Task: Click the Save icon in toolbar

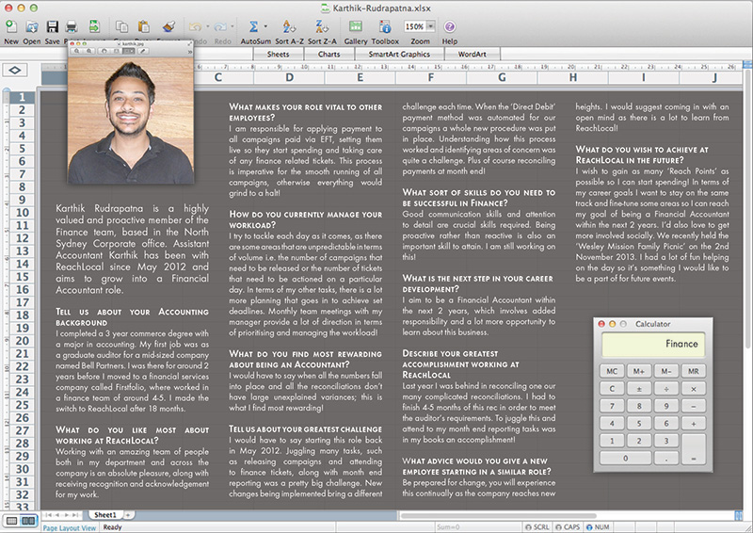Action: coord(53,26)
